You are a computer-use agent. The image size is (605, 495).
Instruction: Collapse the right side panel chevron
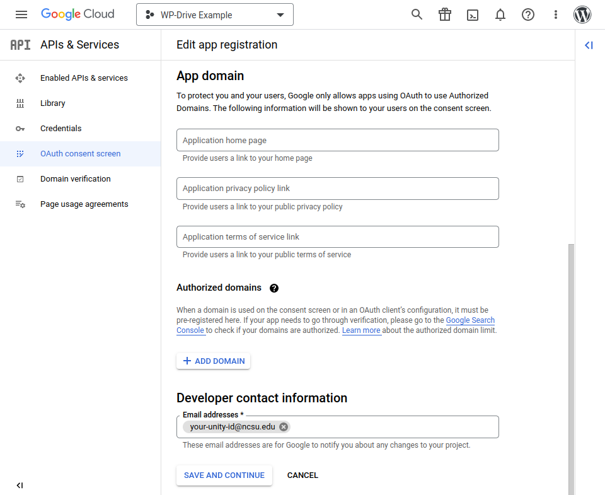click(x=589, y=45)
